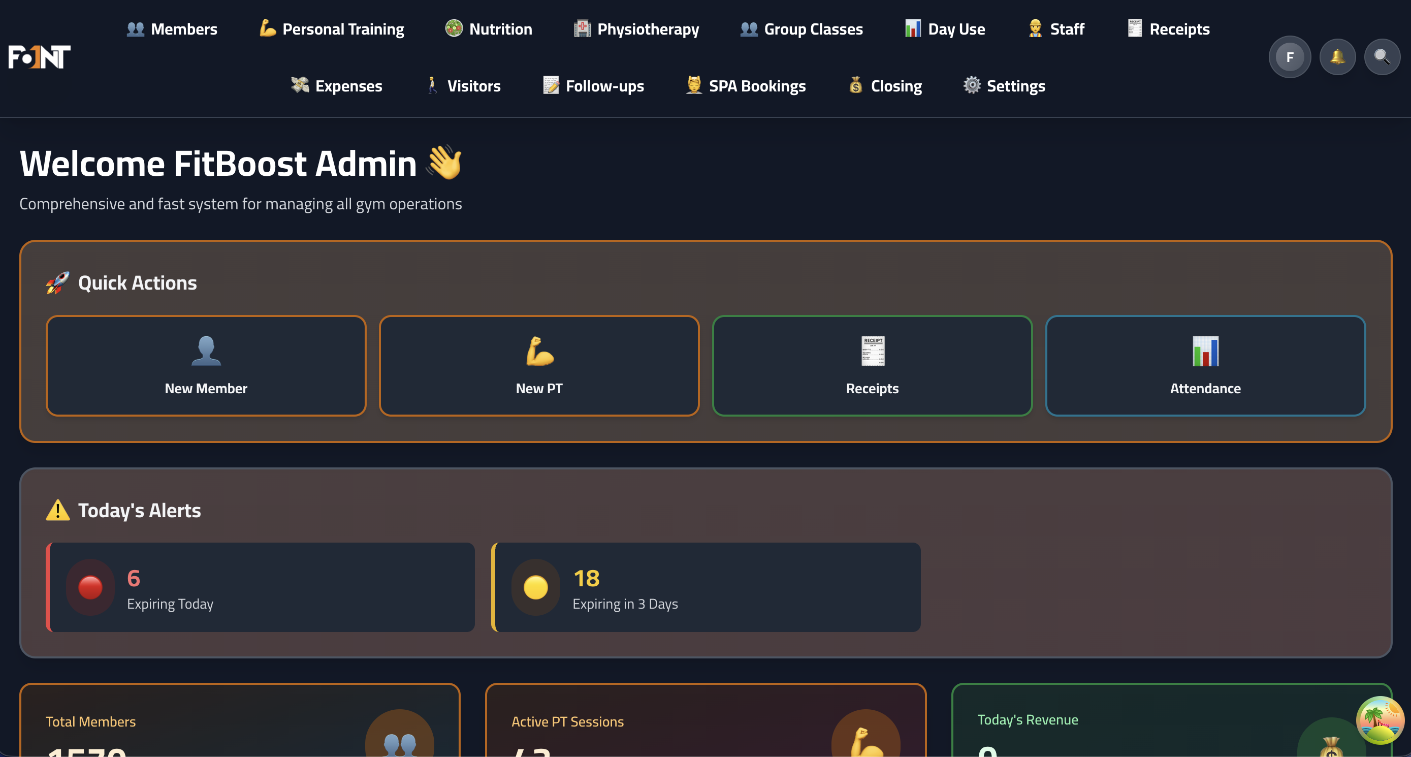The image size is (1411, 757).
Task: Click the New PT quick action
Action: pyautogui.click(x=539, y=365)
